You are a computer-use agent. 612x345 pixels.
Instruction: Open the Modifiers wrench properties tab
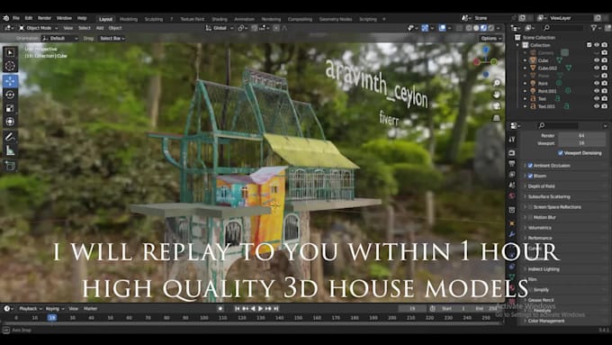tap(512, 234)
